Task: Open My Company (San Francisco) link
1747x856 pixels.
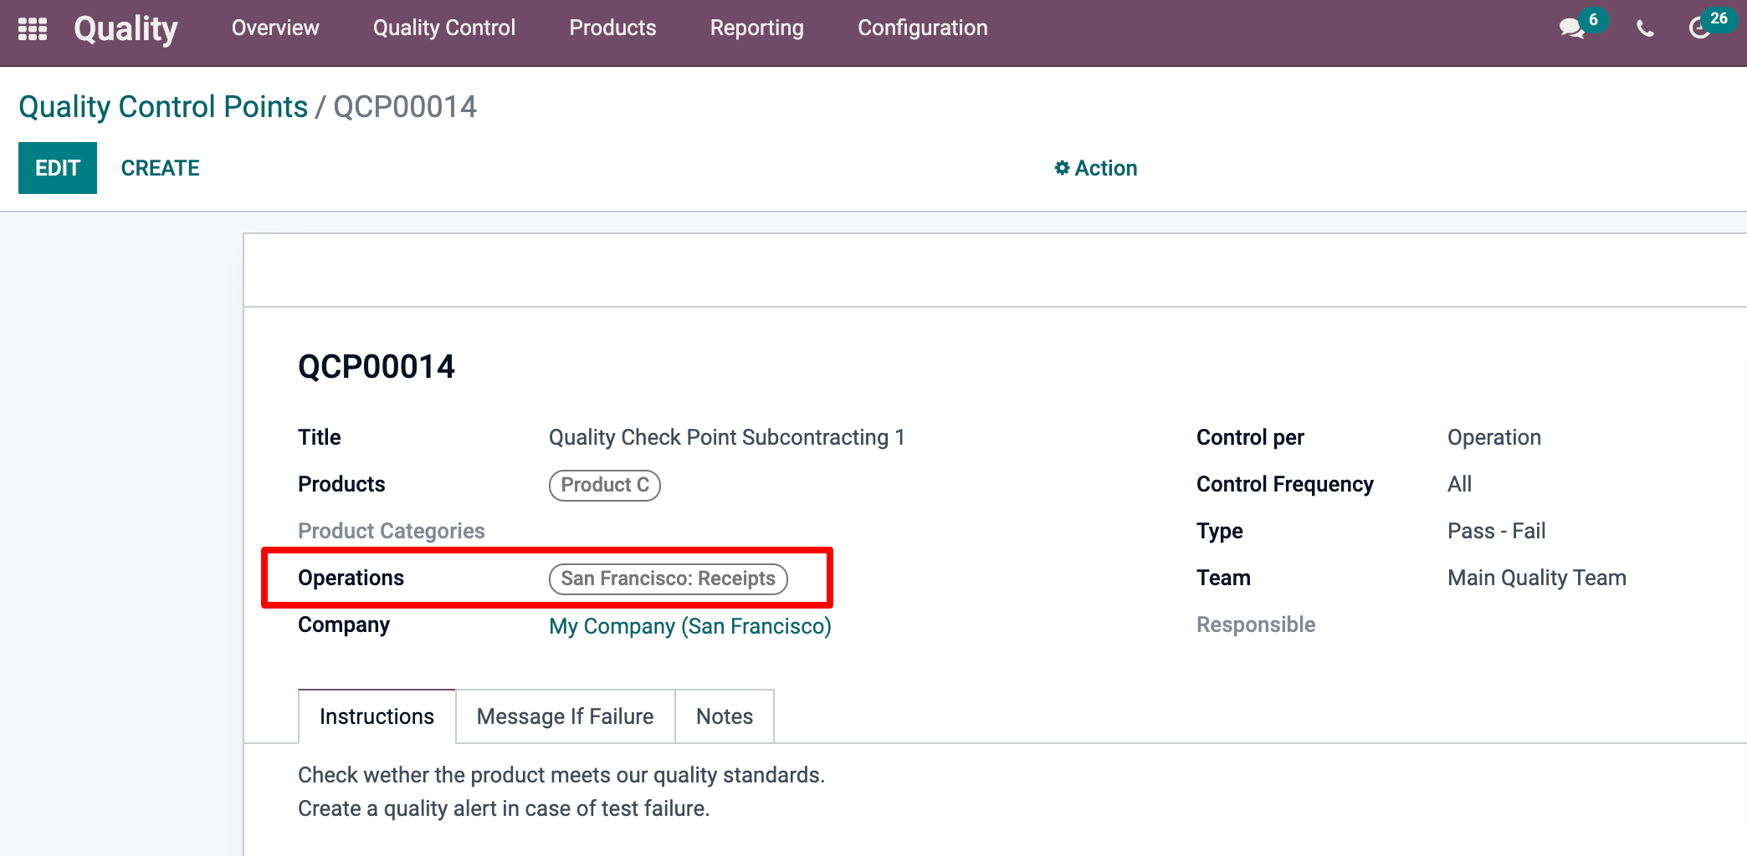Action: (x=689, y=626)
